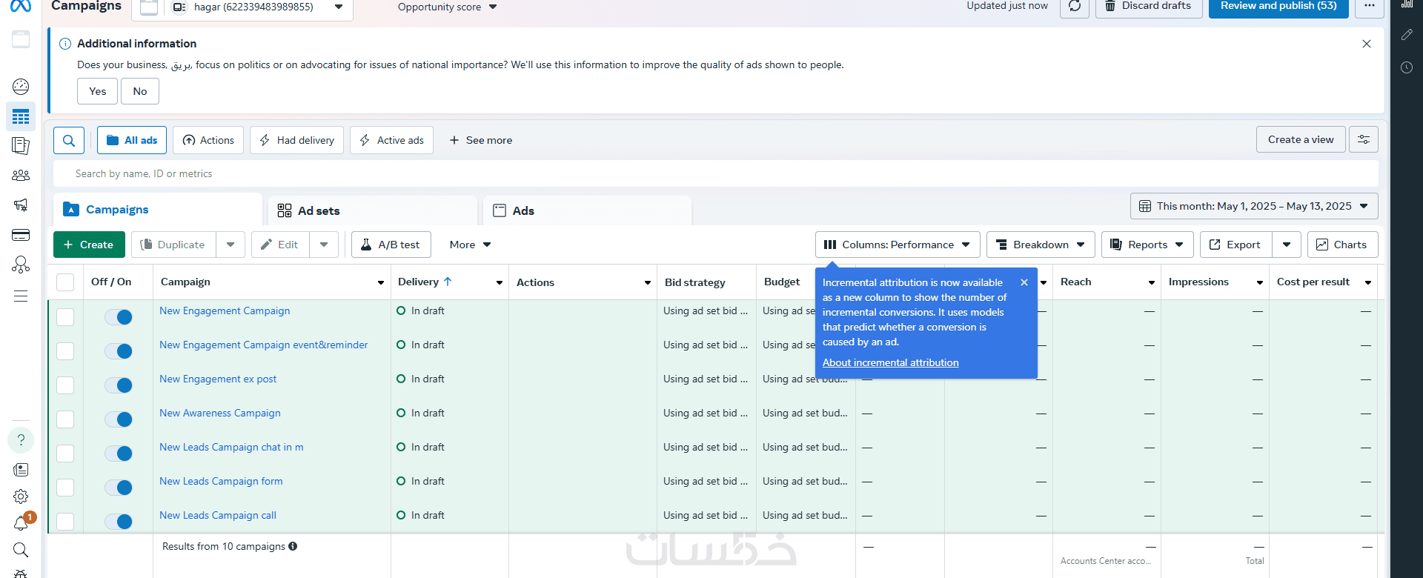This screenshot has width=1423, height=578.
Task: Switch to the Ads tab
Action: point(523,211)
